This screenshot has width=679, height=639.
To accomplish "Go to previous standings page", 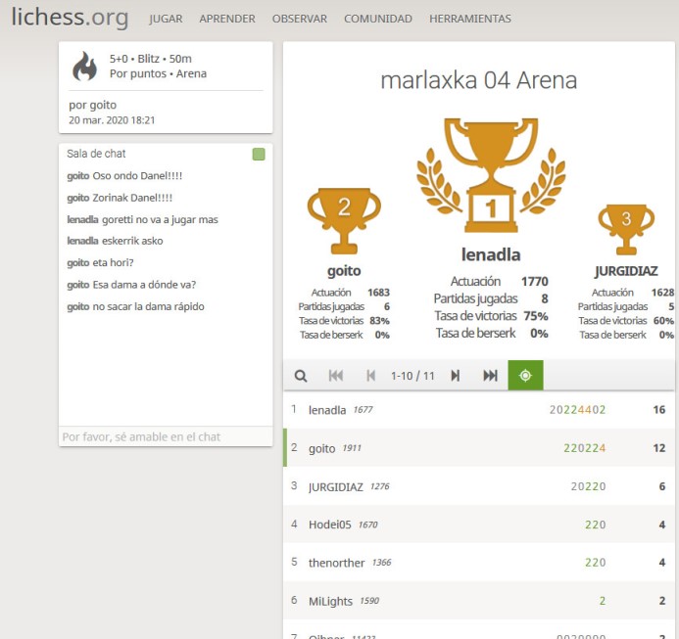I will click(x=370, y=376).
